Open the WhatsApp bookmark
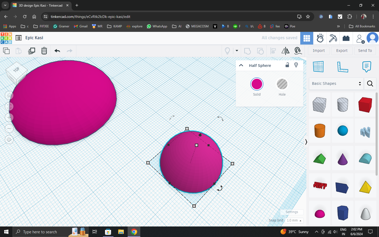 (x=157, y=26)
